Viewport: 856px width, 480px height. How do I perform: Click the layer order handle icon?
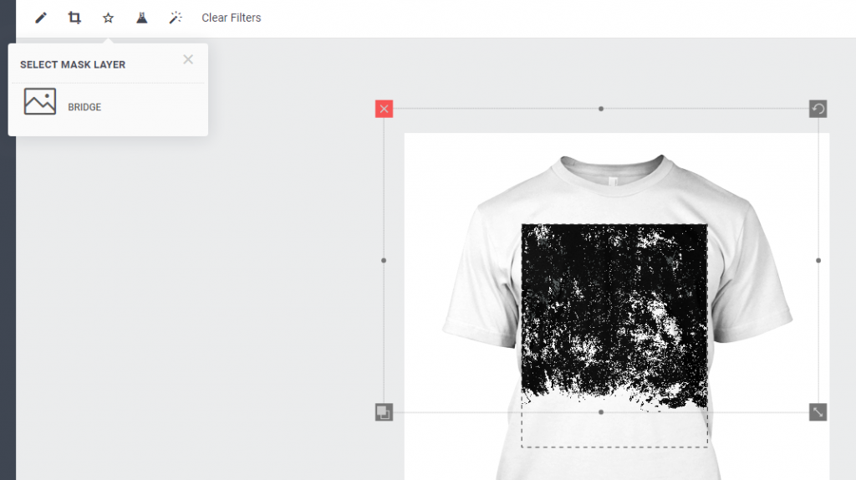point(385,412)
